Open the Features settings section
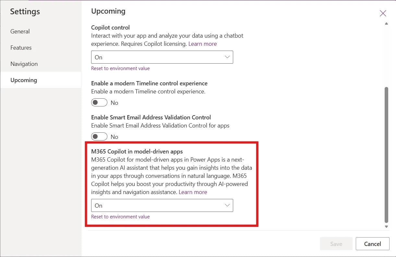 pyautogui.click(x=21, y=47)
